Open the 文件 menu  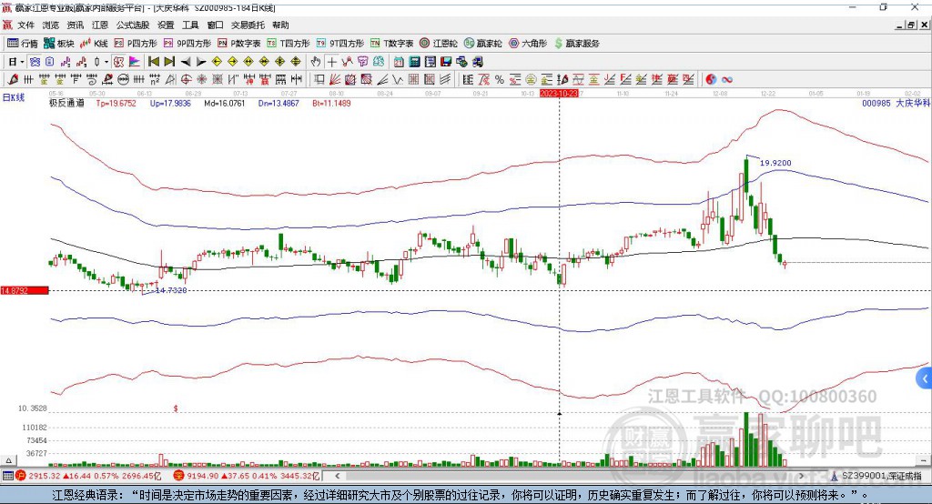pyautogui.click(x=25, y=25)
